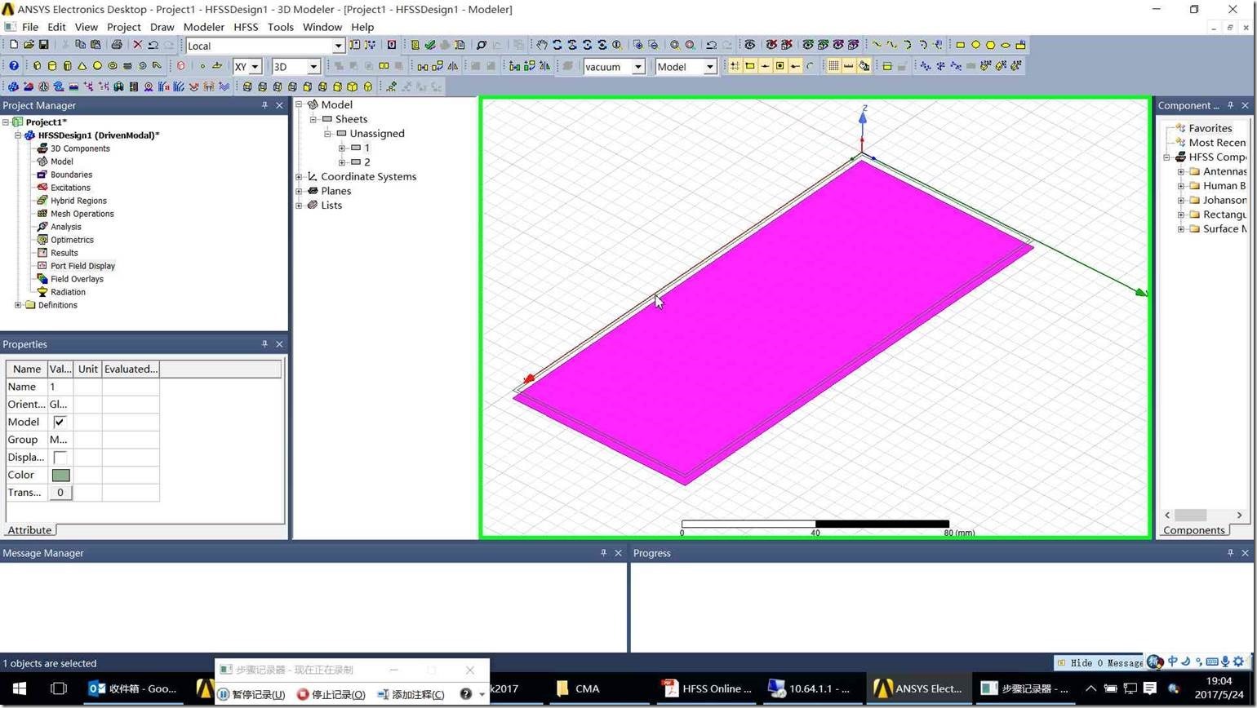Select the Draw Regular Polygon tool
Viewport: 1257px width, 708px height.
pyautogui.click(x=990, y=45)
